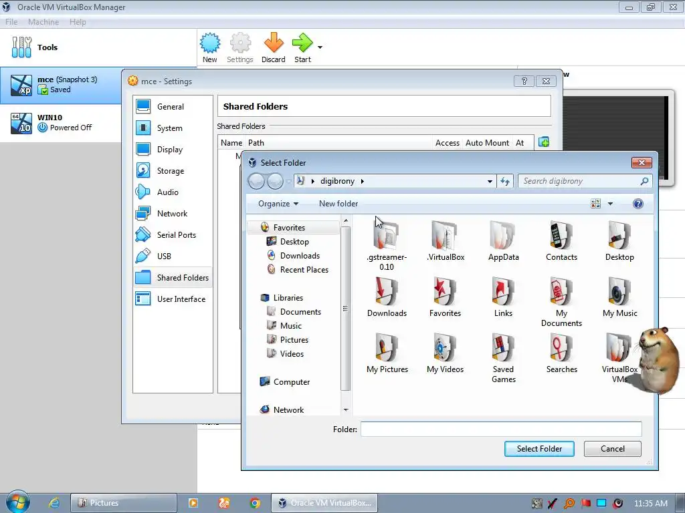The image size is (685, 513).
Task: Select the My Music folder
Action: [x=619, y=297]
